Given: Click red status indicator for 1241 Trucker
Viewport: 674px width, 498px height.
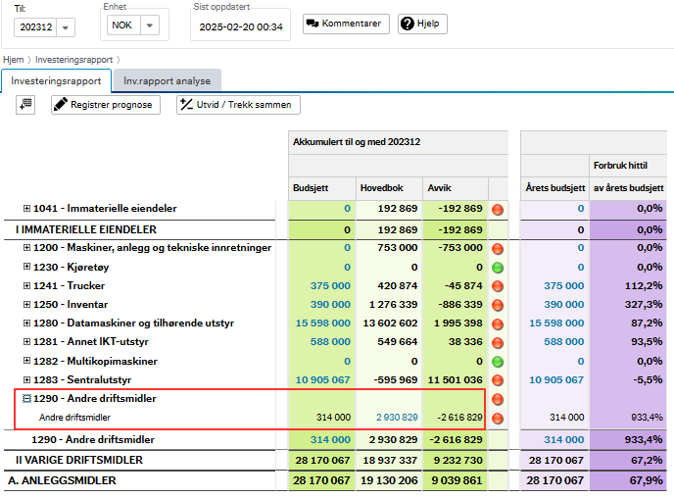Looking at the screenshot, I should pyautogui.click(x=498, y=286).
